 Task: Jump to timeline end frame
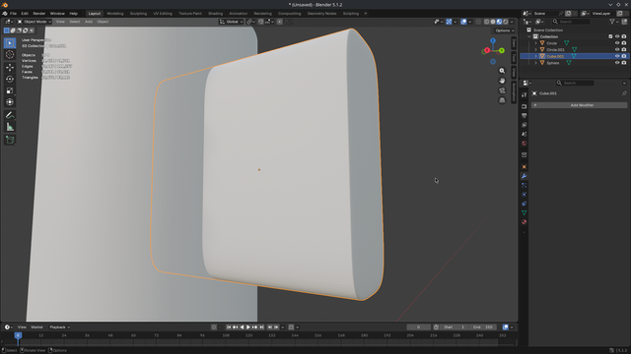[261, 327]
